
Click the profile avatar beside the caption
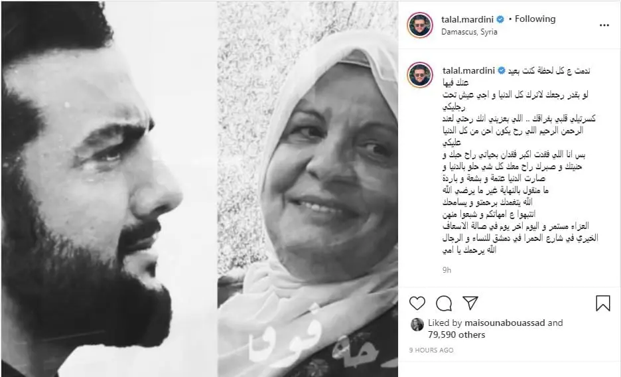point(420,74)
